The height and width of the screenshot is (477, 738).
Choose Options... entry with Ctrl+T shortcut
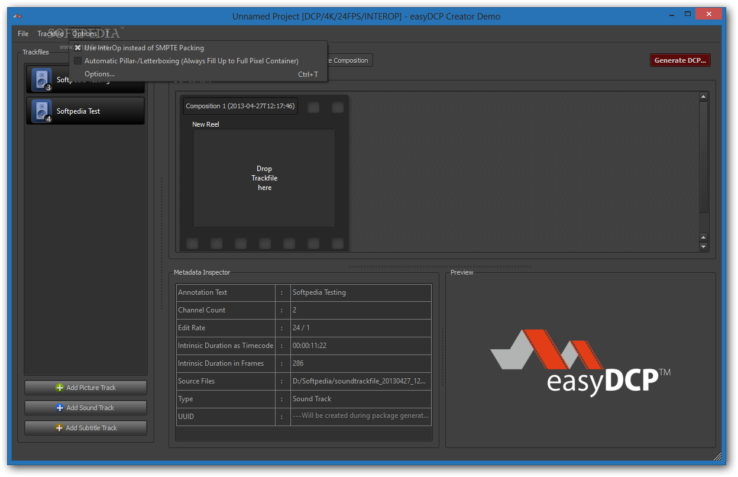click(198, 74)
